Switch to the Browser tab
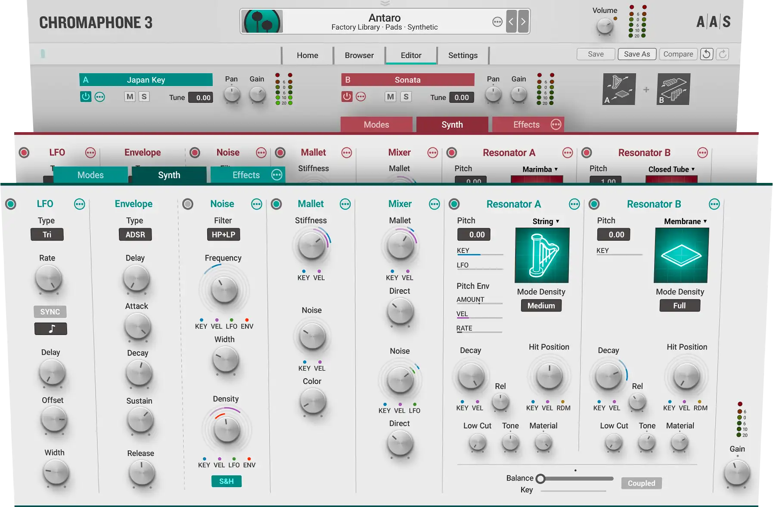Image resolution: width=773 pixels, height=507 pixels. (x=359, y=55)
